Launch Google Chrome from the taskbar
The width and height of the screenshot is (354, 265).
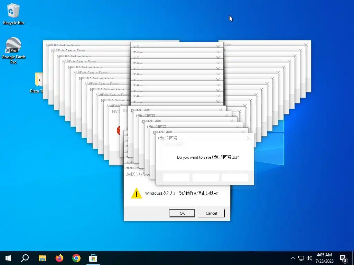[x=76, y=258]
